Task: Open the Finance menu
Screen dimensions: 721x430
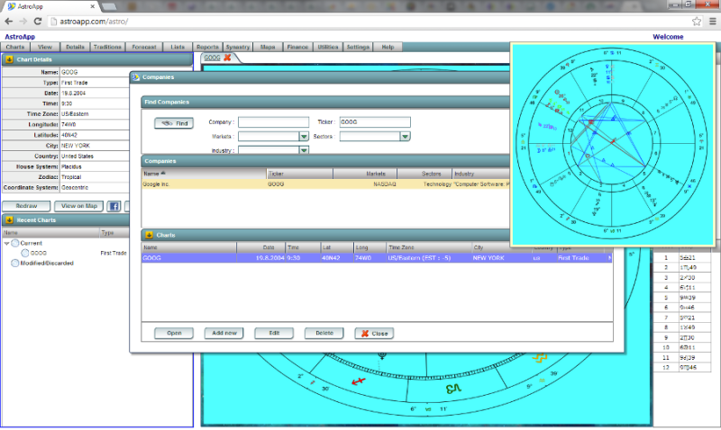Action: [x=297, y=47]
